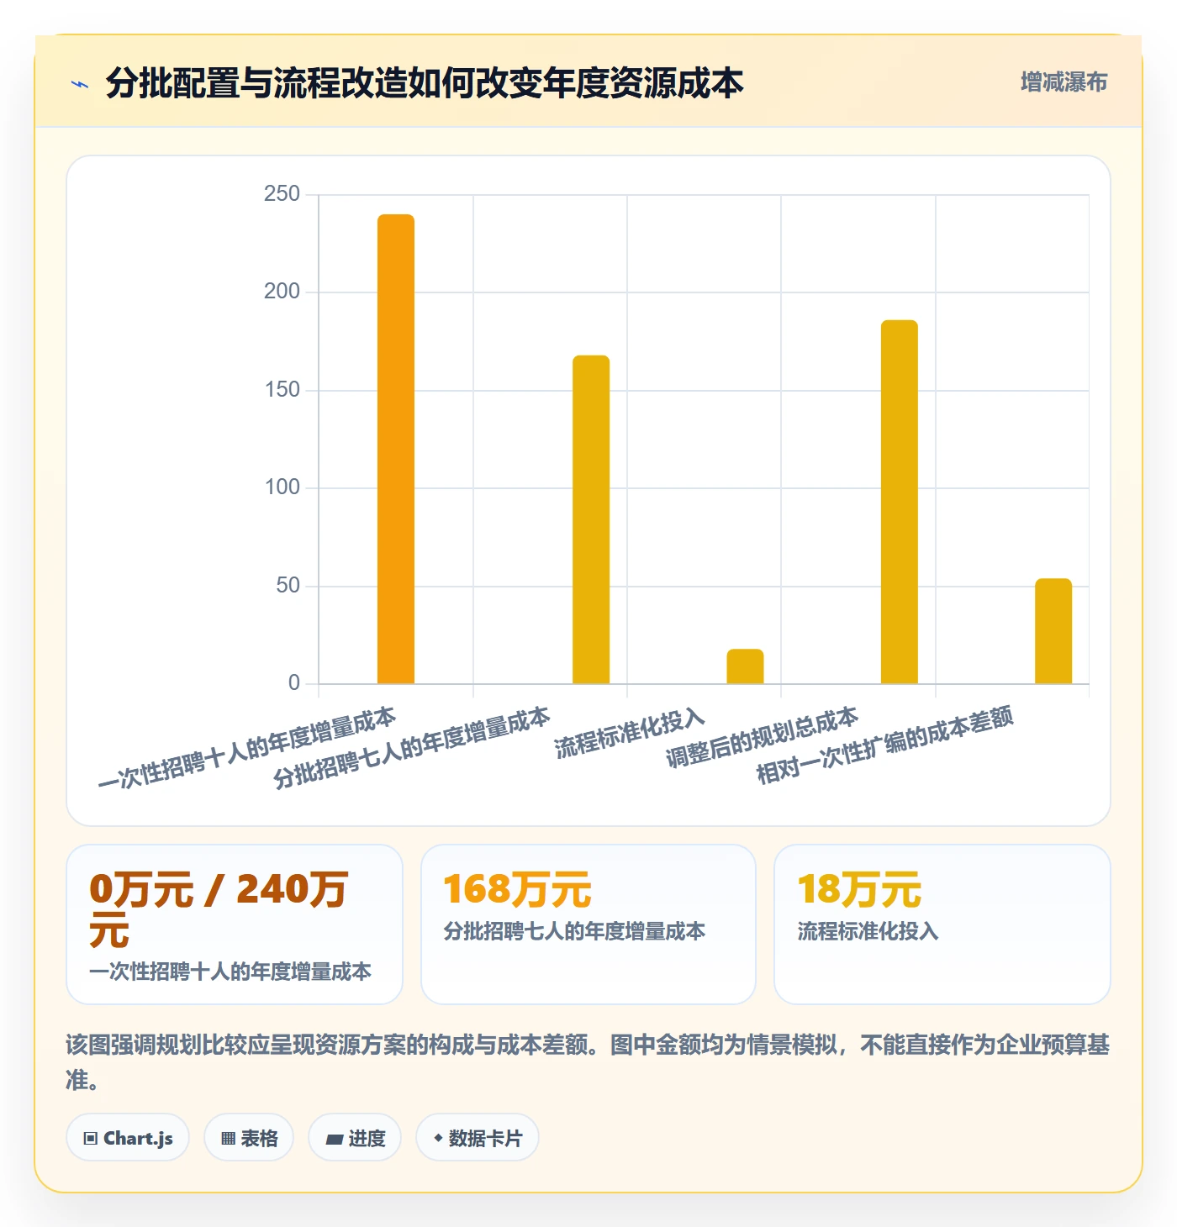Click the y-axis value 100
This screenshot has width=1177, height=1227.
[282, 487]
